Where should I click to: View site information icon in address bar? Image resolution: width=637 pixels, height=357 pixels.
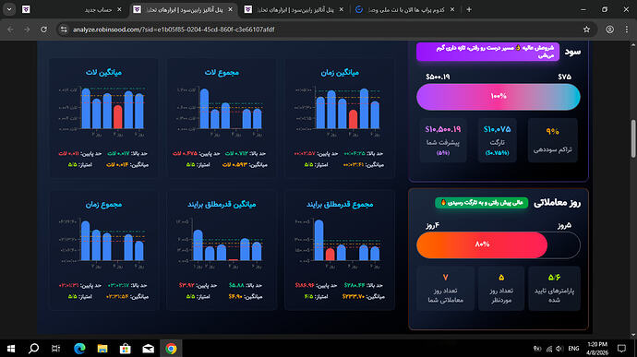(64, 30)
